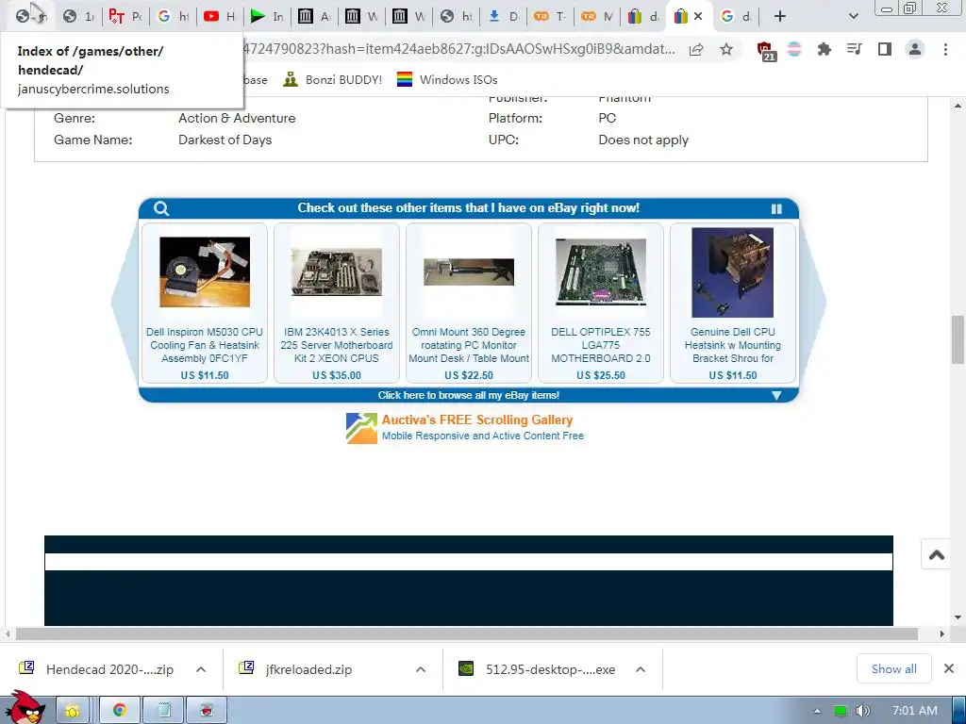
Task: Click the Omni Mount 360 Degree title link
Action: pos(469,345)
